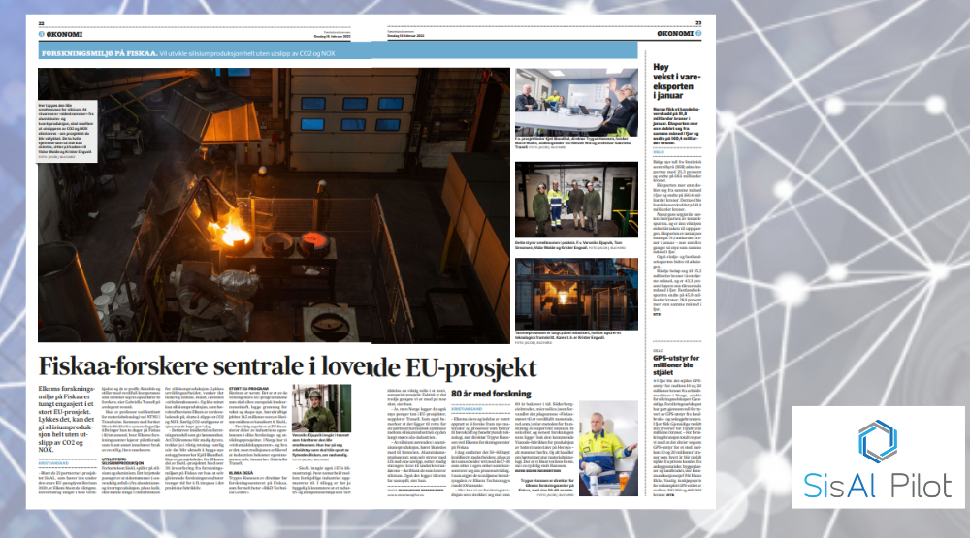This screenshot has height=538, width=970.
Task: Open the large smelting furnace photo
Action: (274, 205)
